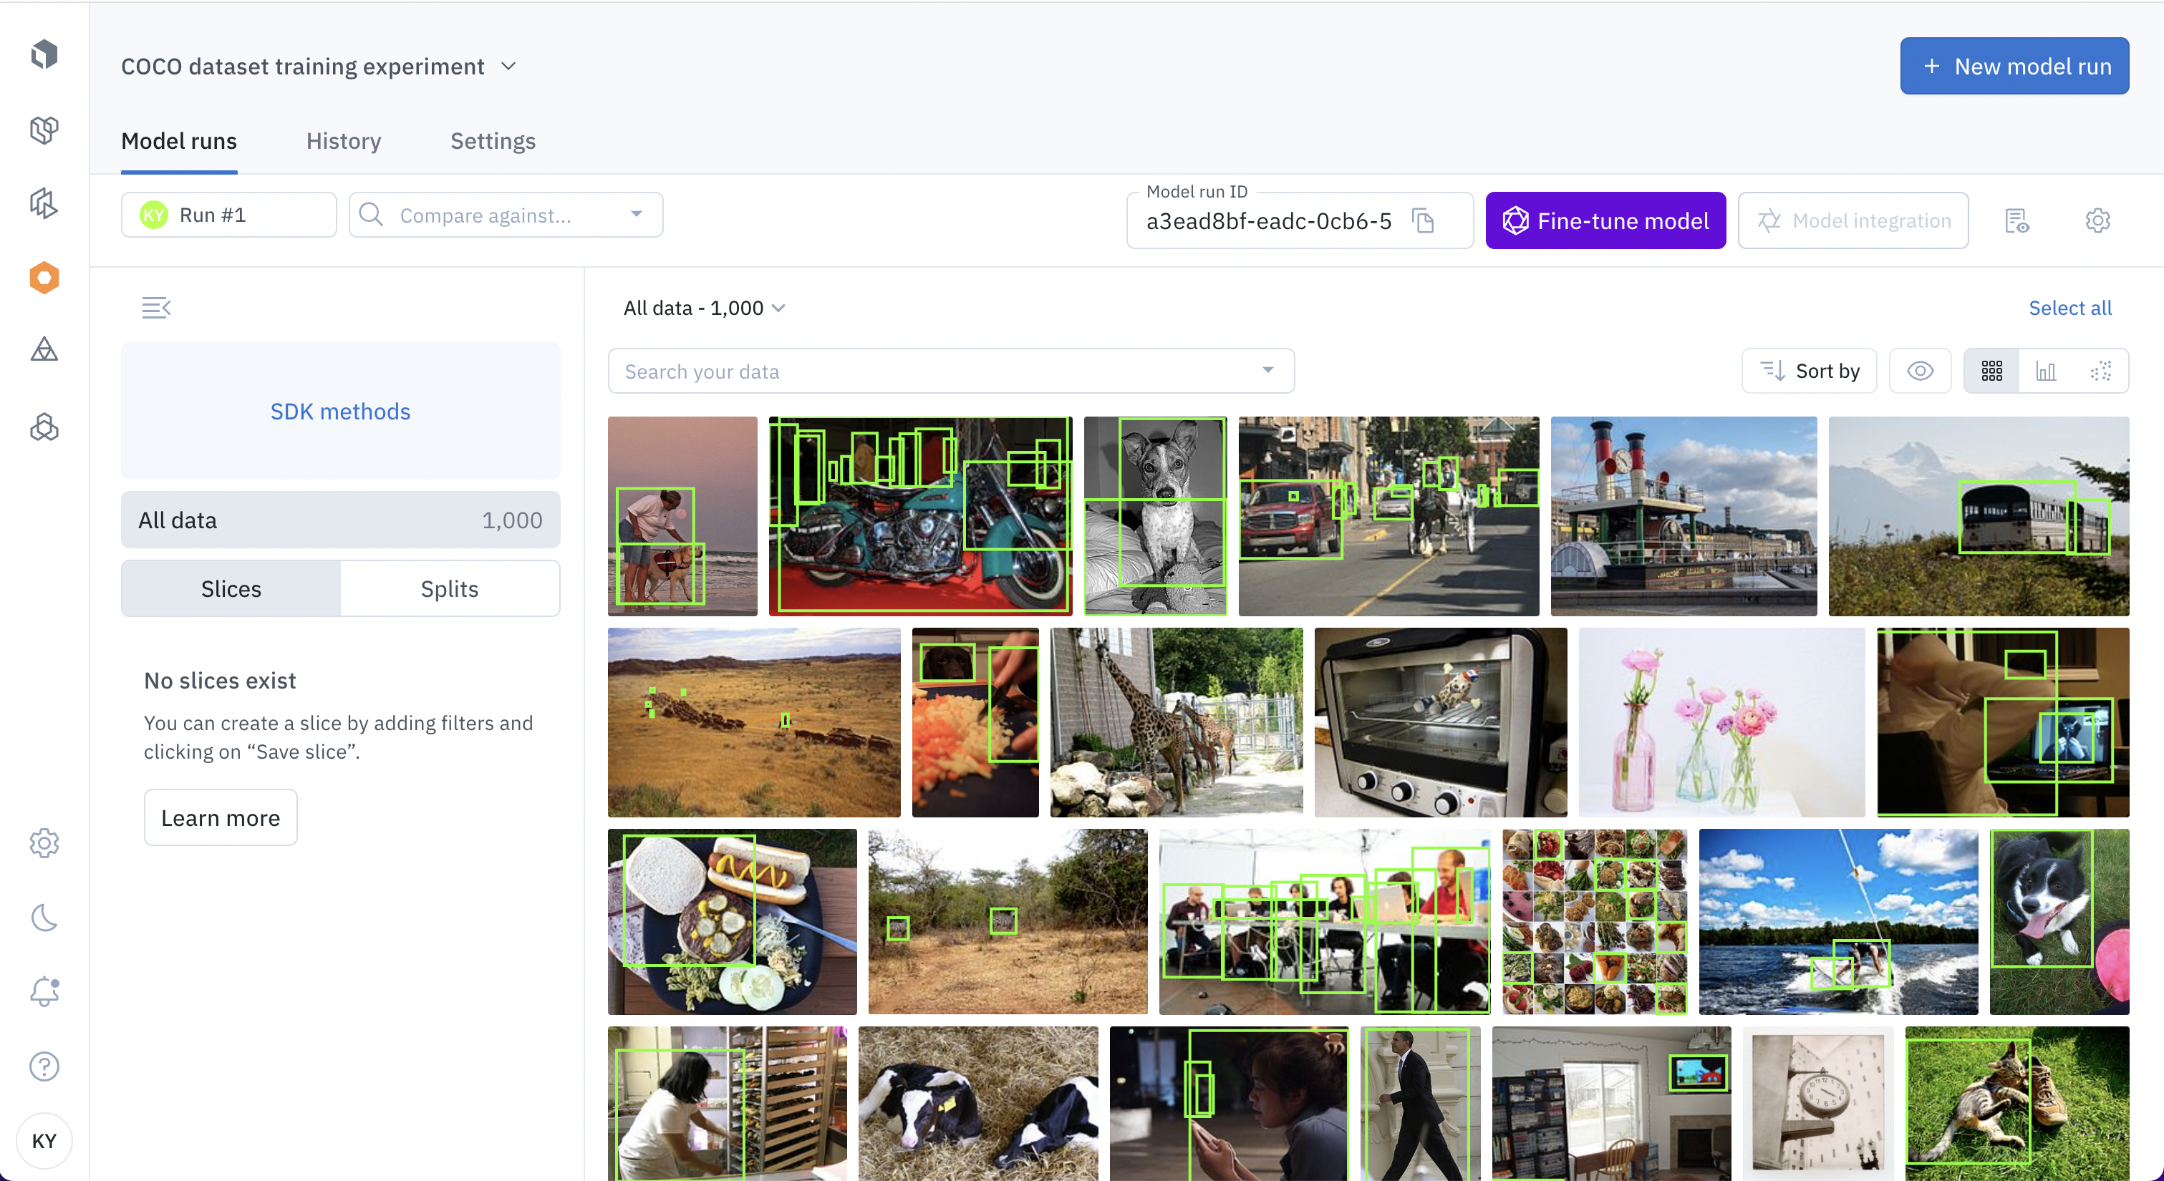
Task: Open the wakeboarder on lake thumbnail
Action: [x=1838, y=921]
